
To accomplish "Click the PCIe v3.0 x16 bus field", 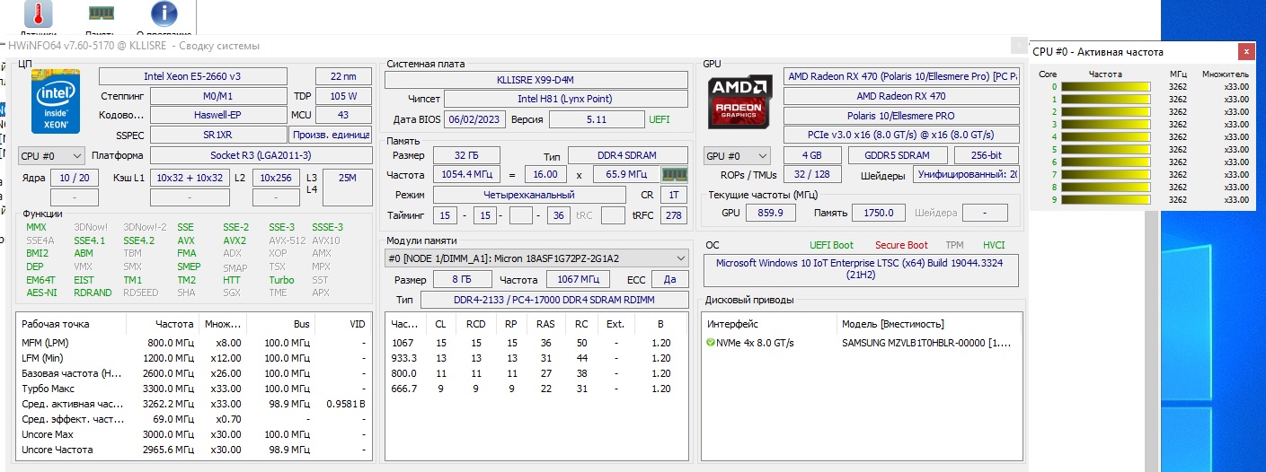I will pyautogui.click(x=901, y=135).
